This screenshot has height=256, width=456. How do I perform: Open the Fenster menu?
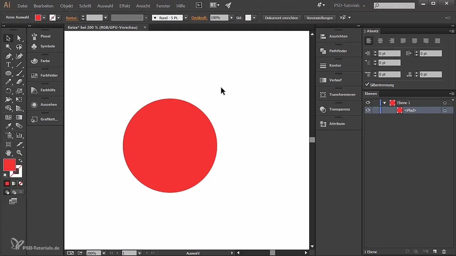point(164,6)
